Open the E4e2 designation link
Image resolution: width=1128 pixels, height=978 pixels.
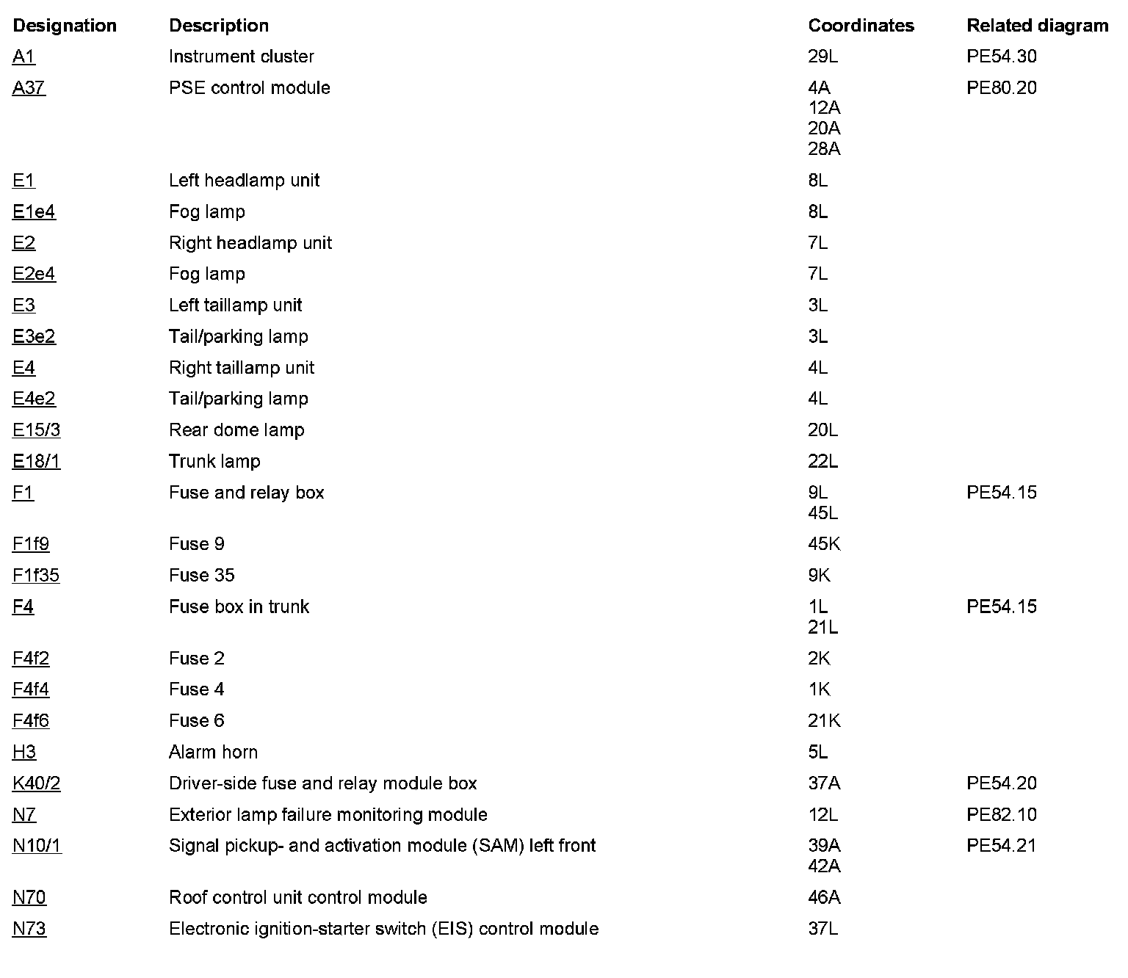pyautogui.click(x=34, y=399)
